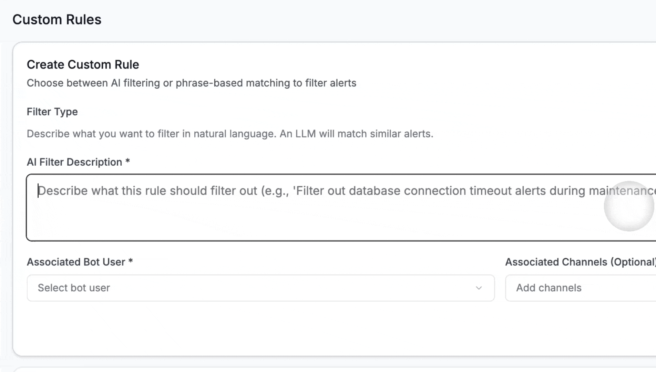Select the Create Custom Rule heading

[83, 64]
